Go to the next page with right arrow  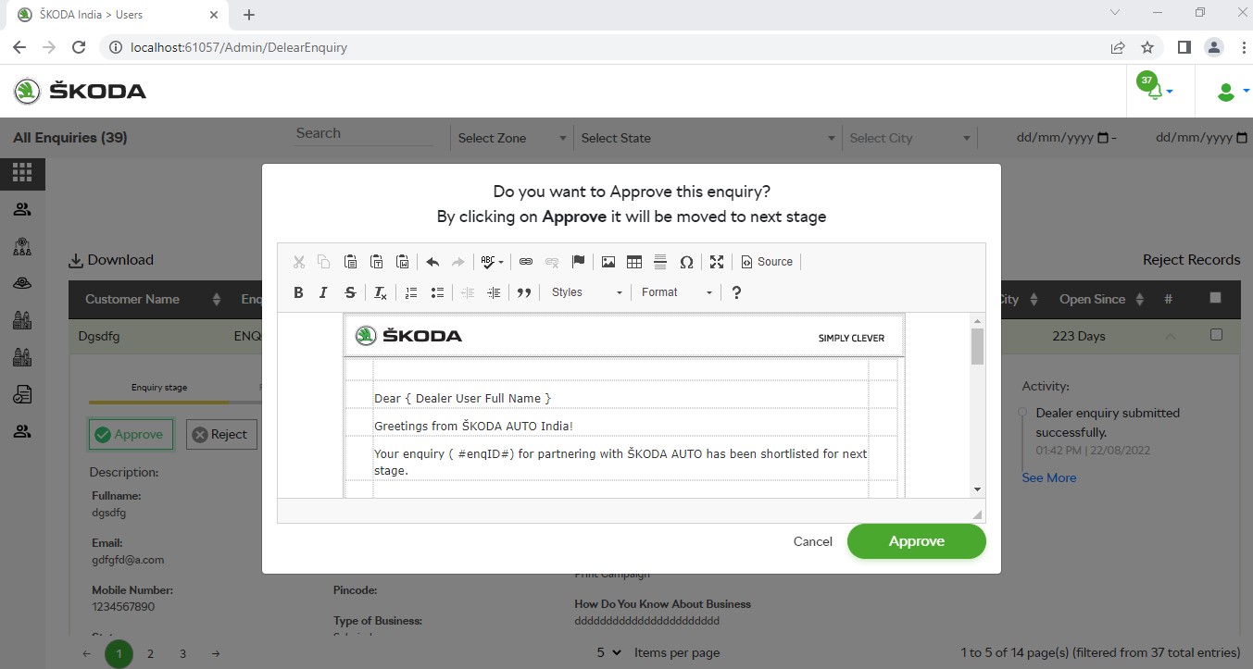215,653
